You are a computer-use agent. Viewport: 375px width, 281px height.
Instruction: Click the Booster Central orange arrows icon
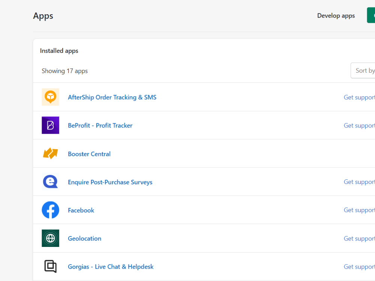point(50,153)
